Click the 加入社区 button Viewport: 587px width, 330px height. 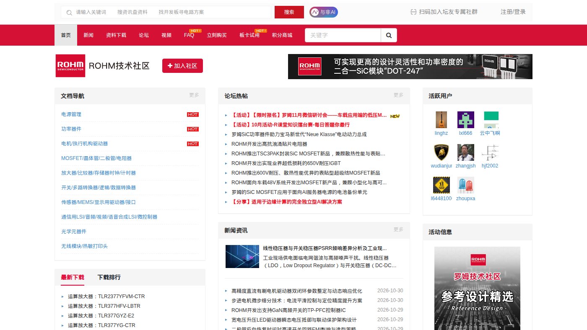(x=182, y=66)
